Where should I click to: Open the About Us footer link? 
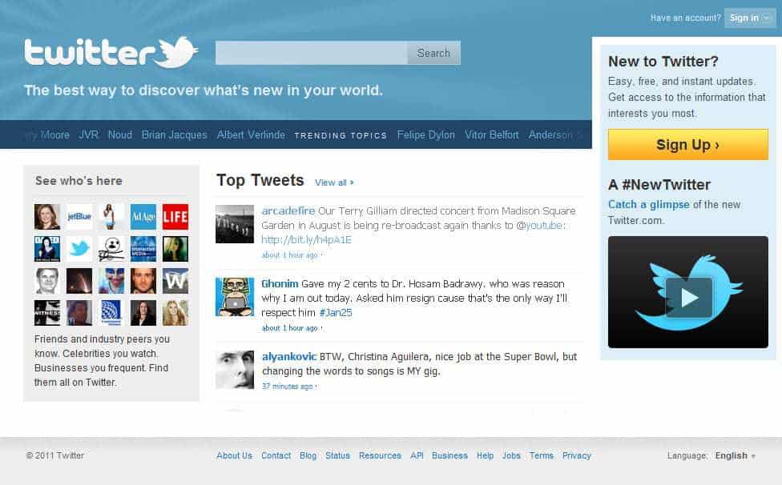pyautogui.click(x=235, y=455)
